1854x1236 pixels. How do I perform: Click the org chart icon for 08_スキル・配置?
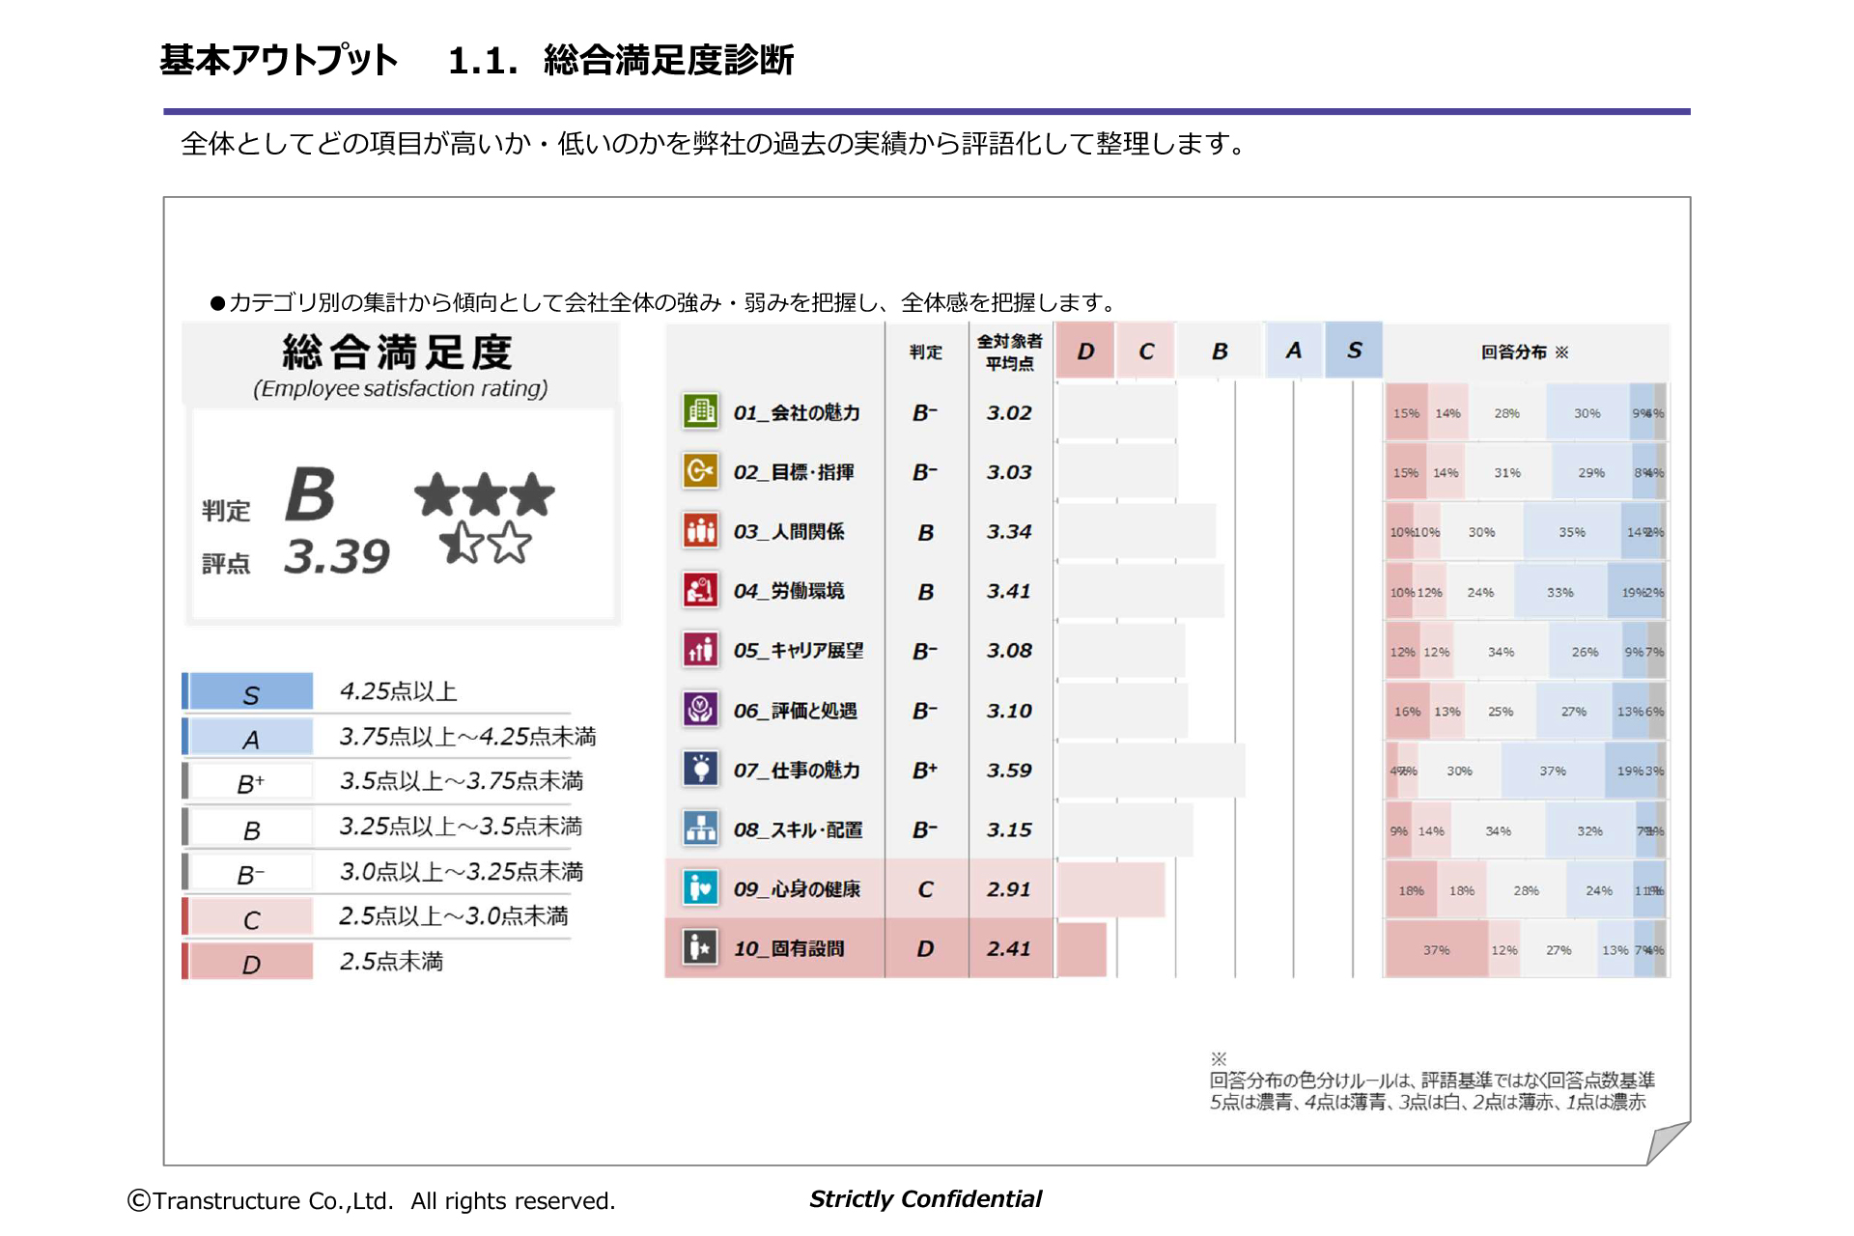coord(700,829)
